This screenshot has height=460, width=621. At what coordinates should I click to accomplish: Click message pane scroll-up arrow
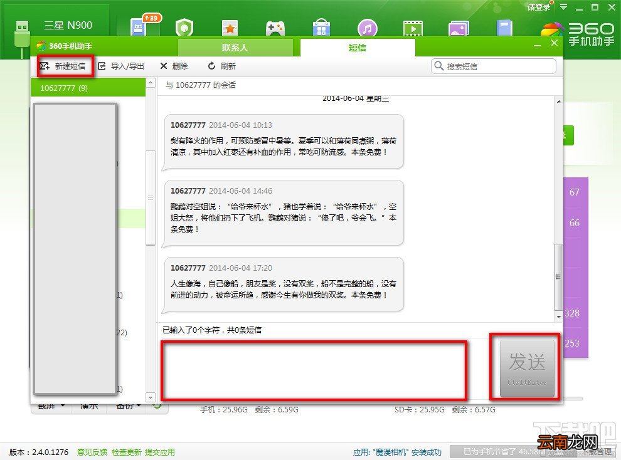tap(559, 102)
